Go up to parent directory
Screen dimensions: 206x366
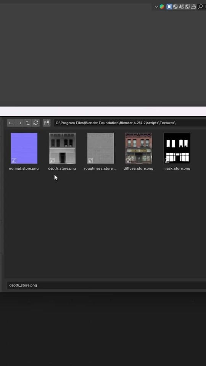(x=27, y=123)
